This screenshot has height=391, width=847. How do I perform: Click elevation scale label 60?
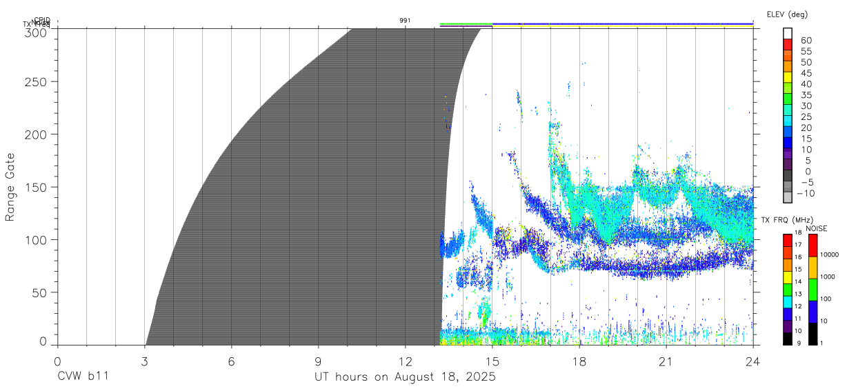click(x=806, y=41)
